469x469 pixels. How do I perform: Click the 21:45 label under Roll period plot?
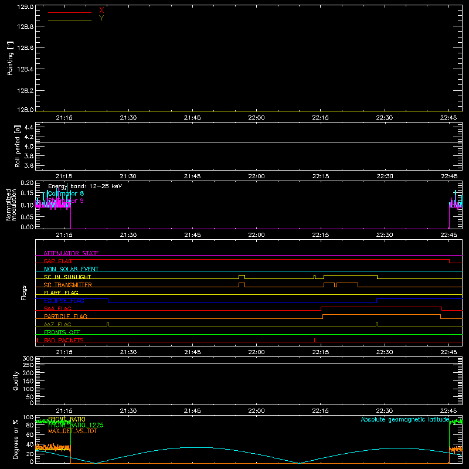(x=192, y=176)
